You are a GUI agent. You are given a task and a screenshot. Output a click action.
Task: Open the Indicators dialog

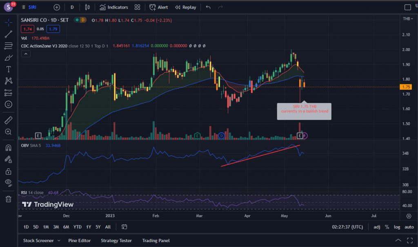114,7
